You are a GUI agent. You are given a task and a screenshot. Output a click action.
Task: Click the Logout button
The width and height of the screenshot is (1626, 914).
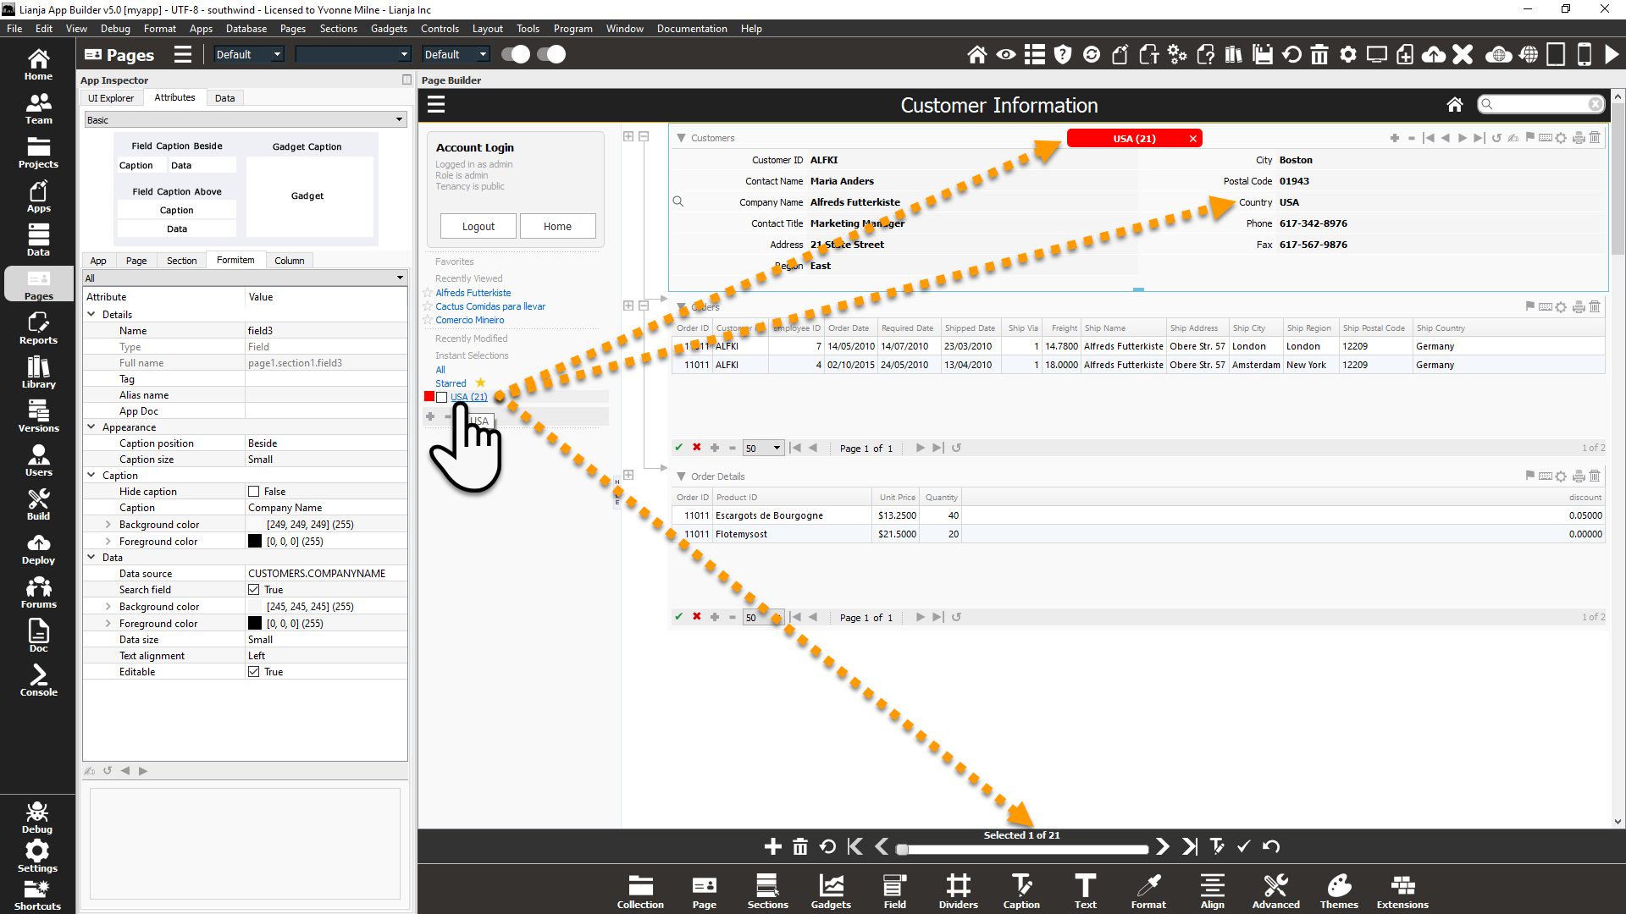[x=478, y=227]
